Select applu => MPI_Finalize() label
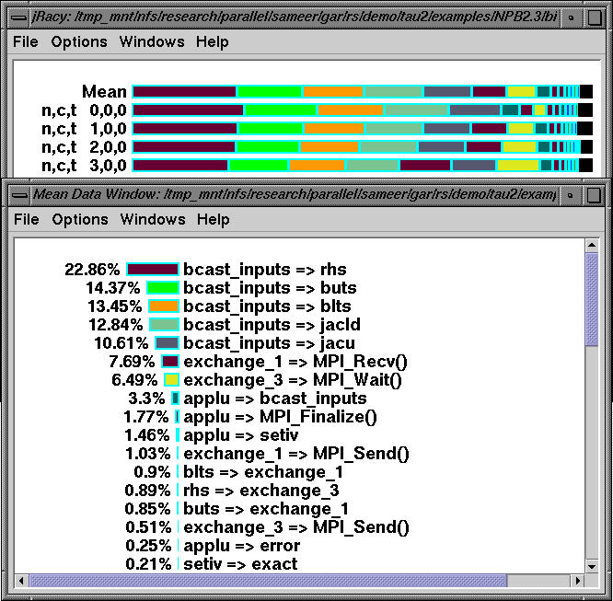Image resolution: width=613 pixels, height=601 pixels. [x=280, y=416]
